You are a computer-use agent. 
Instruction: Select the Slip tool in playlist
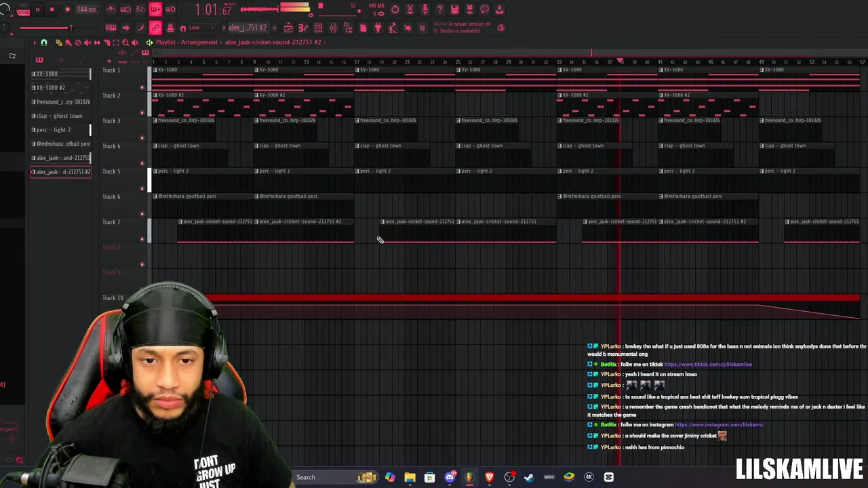coord(97,43)
